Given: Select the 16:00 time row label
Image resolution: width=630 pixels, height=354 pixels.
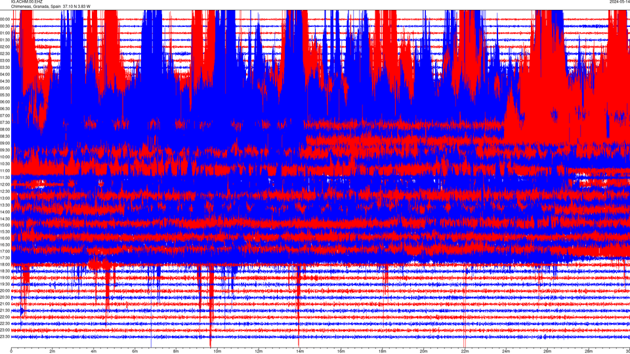Looking at the screenshot, I should [x=5, y=238].
